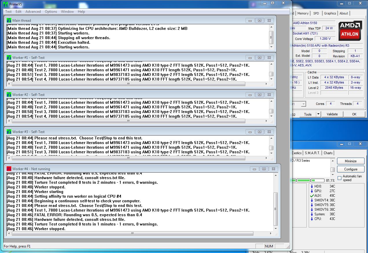Maximize the Worker #1 child window
The image size is (368, 253).
tap(260, 57)
